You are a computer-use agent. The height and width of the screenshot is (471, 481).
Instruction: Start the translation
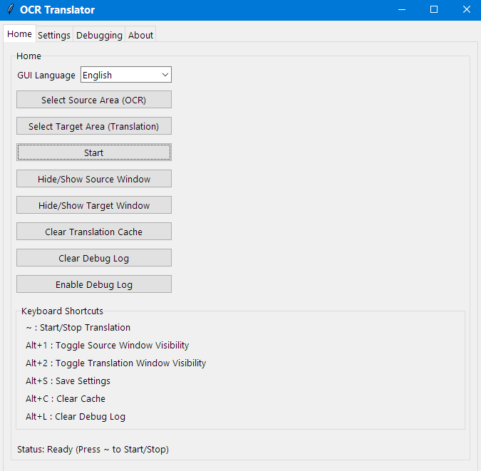pos(94,152)
